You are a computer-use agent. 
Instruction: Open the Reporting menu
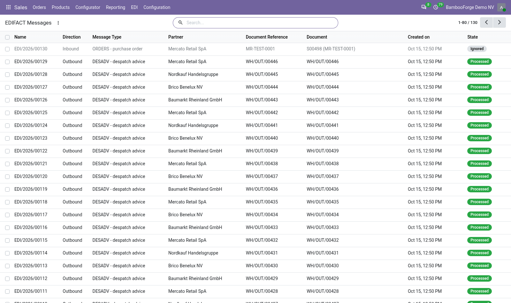coord(116,7)
